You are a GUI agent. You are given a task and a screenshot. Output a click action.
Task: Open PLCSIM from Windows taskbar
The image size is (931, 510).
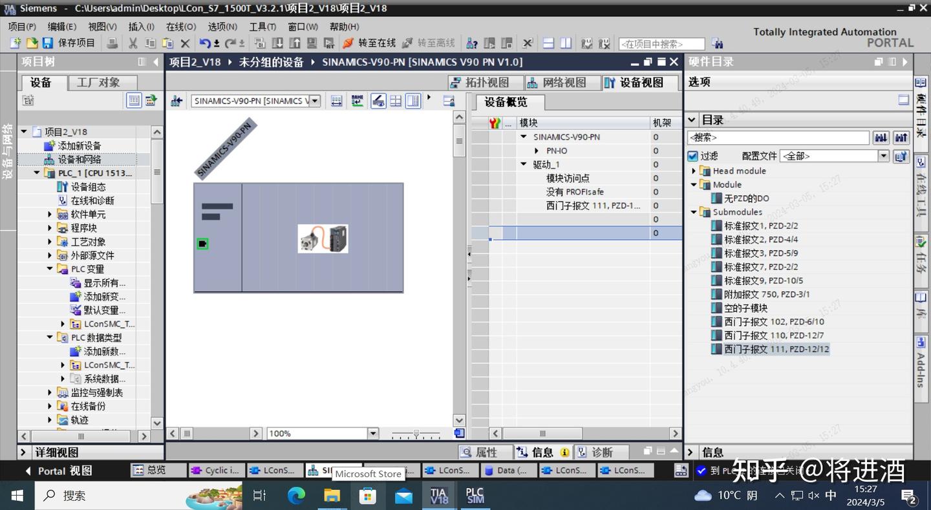click(475, 496)
